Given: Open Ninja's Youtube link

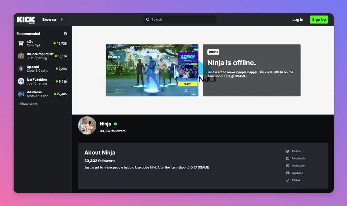Looking at the screenshot, I should [x=297, y=173].
